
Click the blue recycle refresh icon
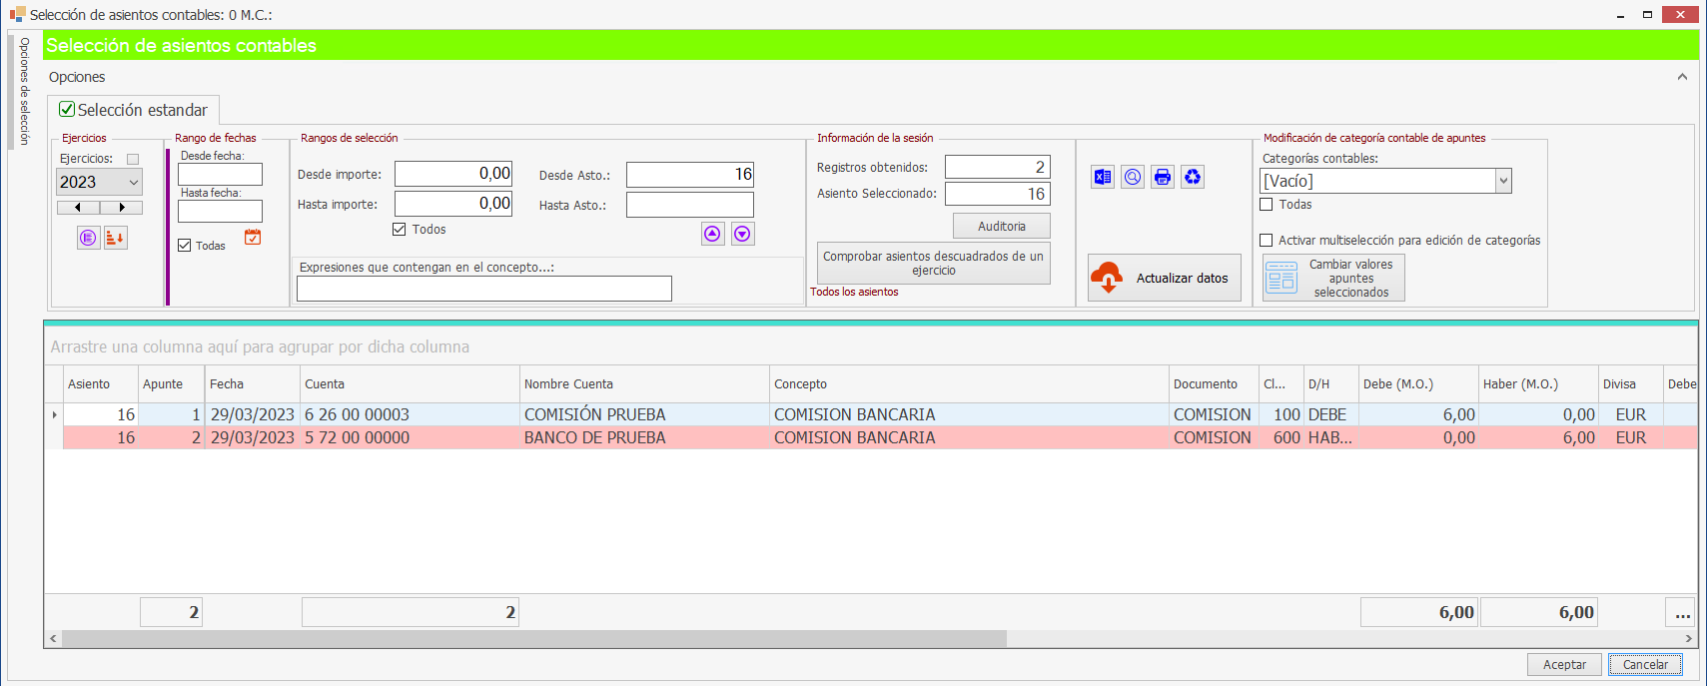coord(1192,178)
